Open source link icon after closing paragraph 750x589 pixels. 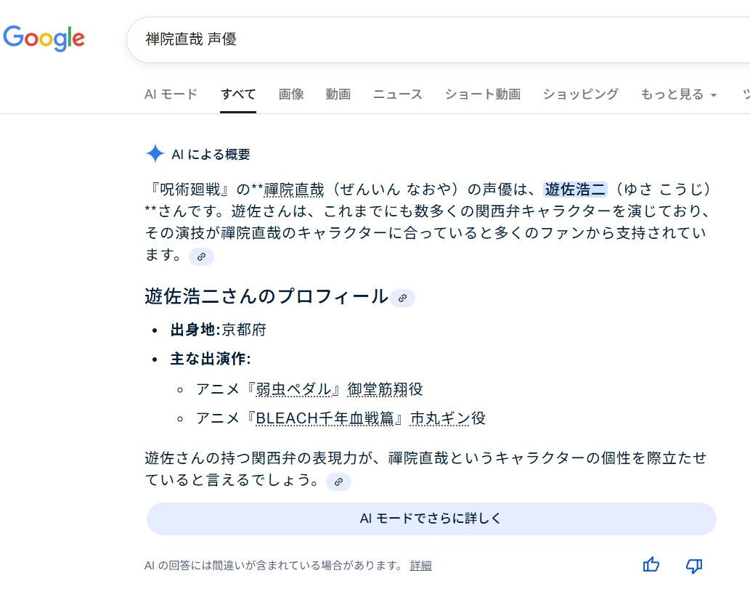pos(338,482)
